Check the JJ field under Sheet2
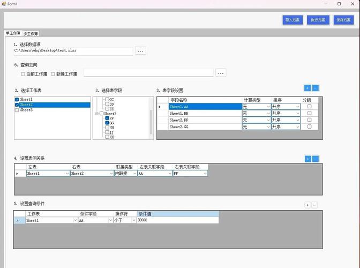360x268 pixels. click(x=107, y=132)
